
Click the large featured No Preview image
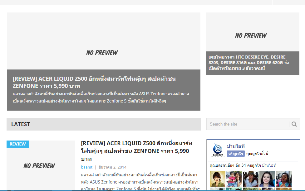pos(103,41)
